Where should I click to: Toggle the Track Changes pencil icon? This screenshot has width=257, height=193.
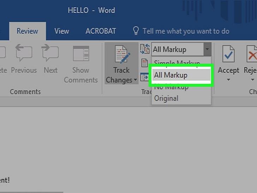[x=122, y=54]
